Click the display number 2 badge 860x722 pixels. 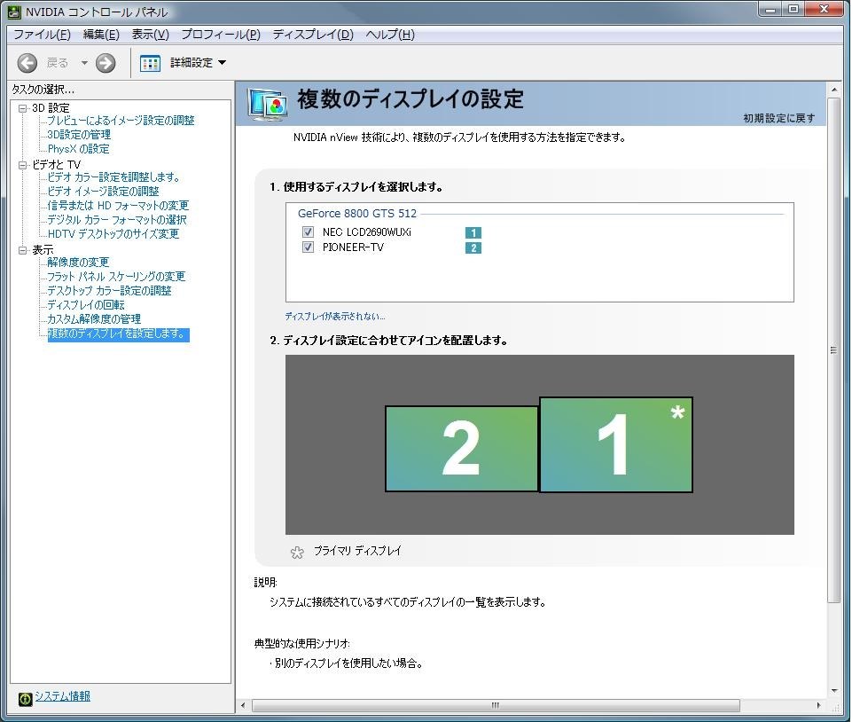[473, 248]
